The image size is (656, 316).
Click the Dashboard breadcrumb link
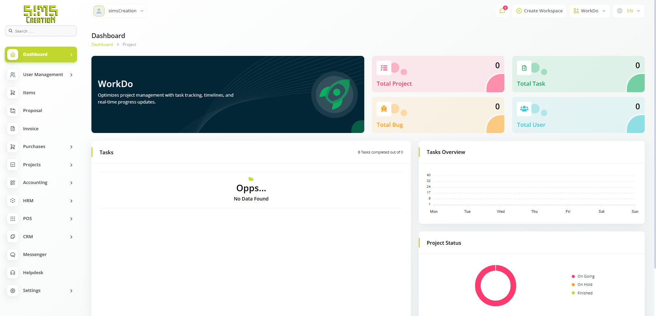(x=102, y=45)
